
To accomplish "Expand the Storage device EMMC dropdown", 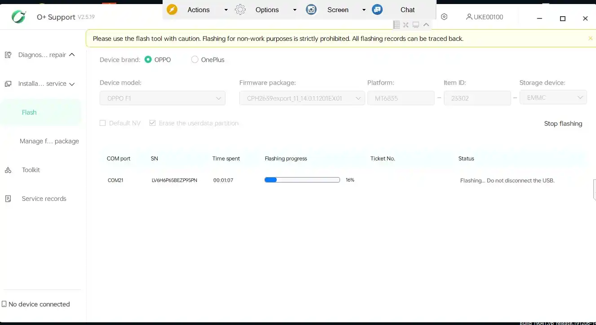I will coord(553,98).
